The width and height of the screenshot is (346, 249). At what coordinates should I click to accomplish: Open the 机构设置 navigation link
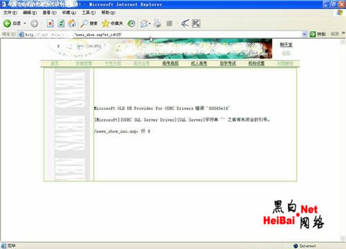(x=256, y=64)
